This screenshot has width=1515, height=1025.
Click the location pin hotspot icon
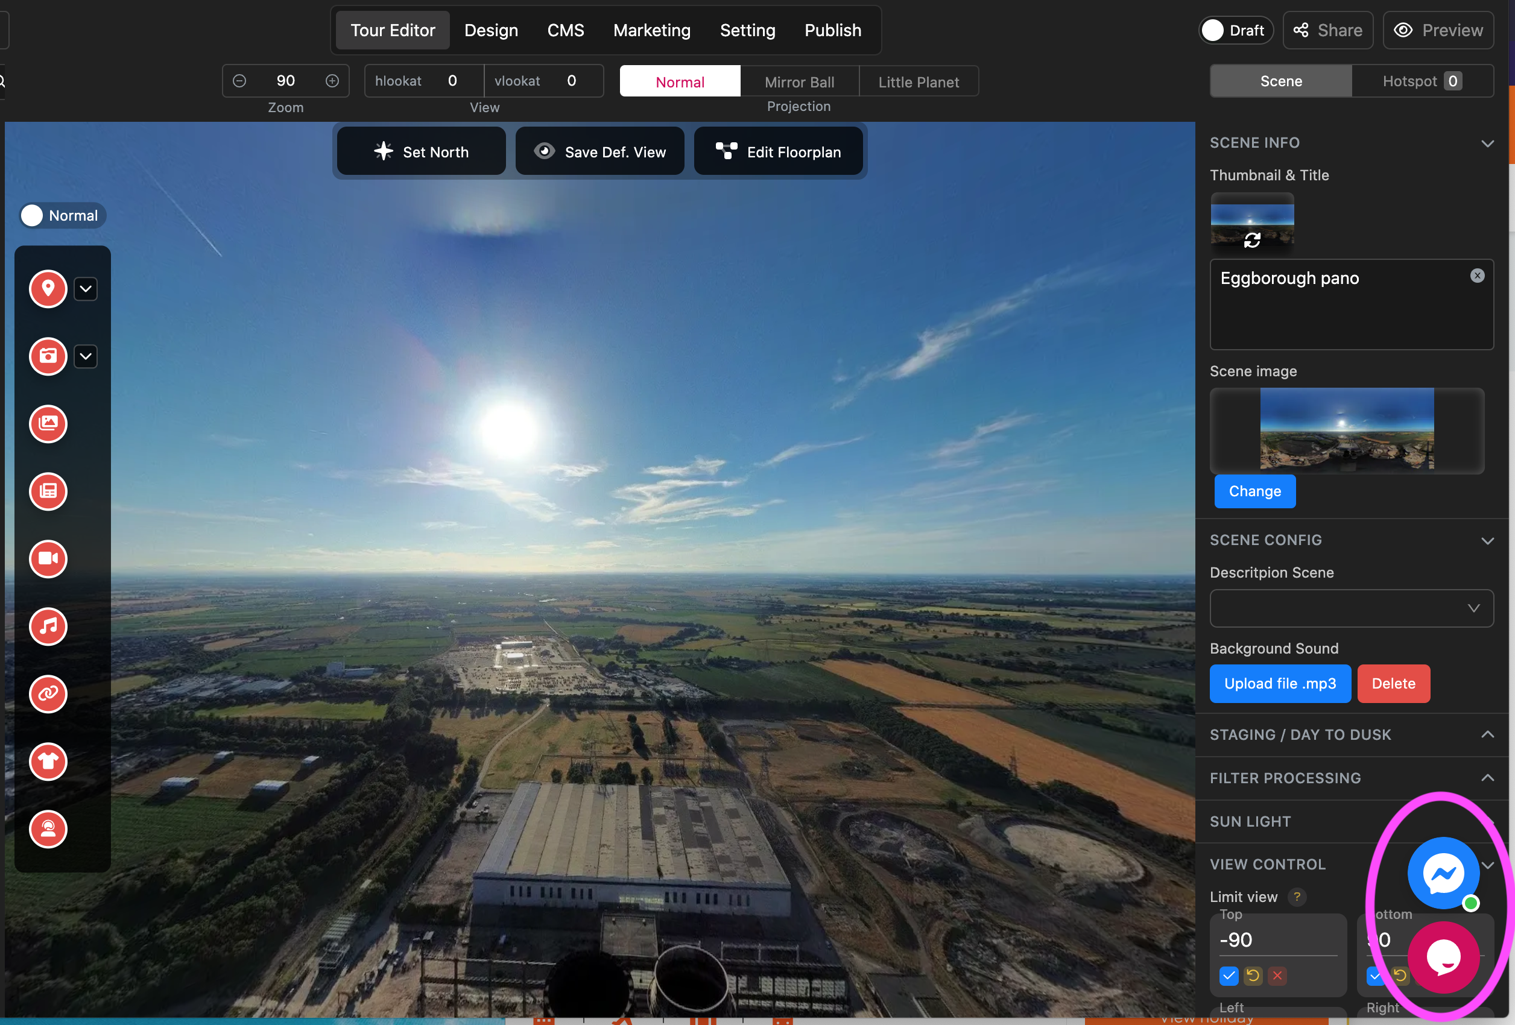pos(48,289)
